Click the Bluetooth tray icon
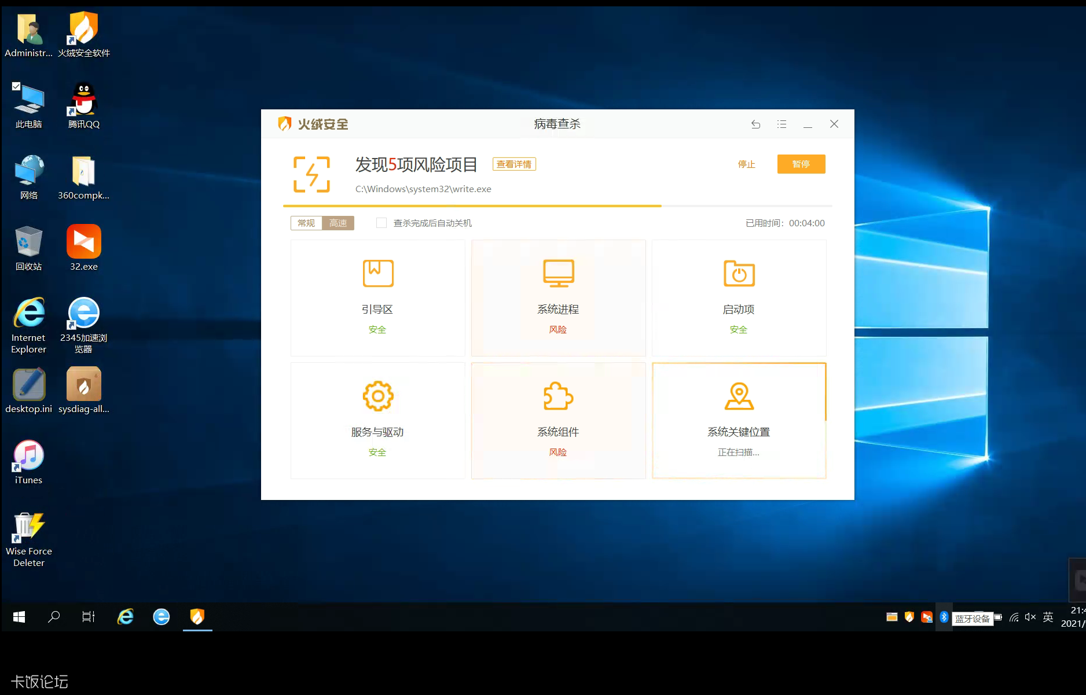 [944, 617]
